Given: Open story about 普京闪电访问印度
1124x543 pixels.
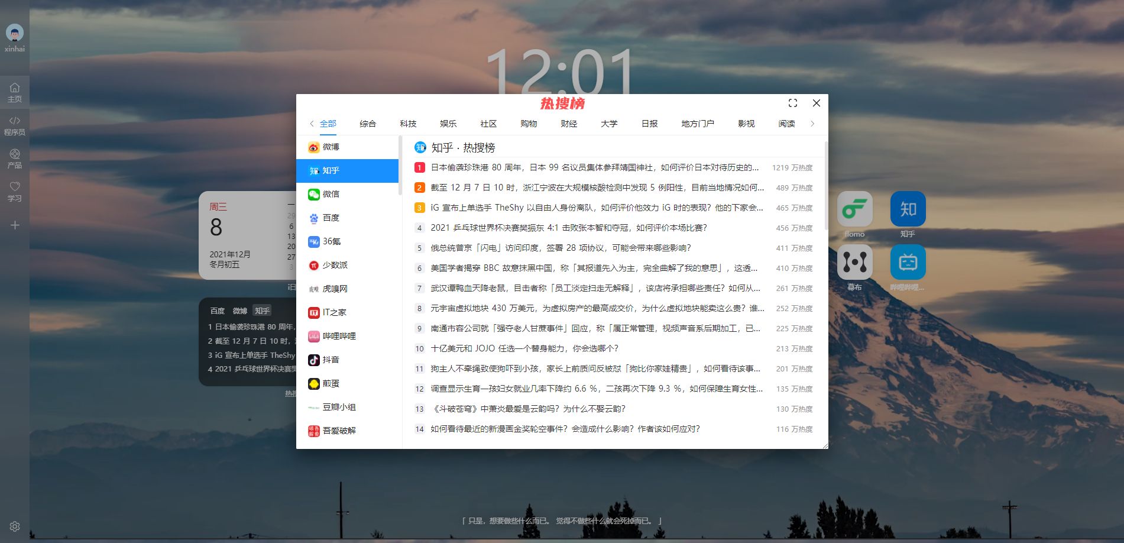Looking at the screenshot, I should coord(561,248).
